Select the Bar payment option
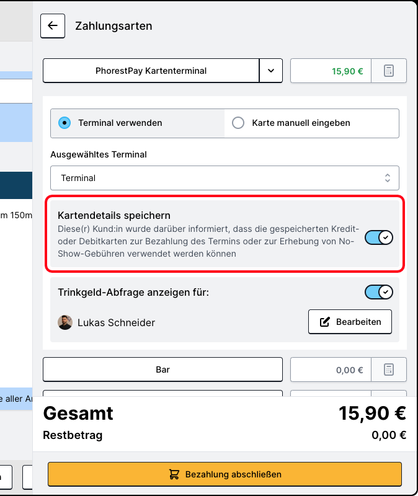Screen dimensions: 418x496 click(162, 370)
